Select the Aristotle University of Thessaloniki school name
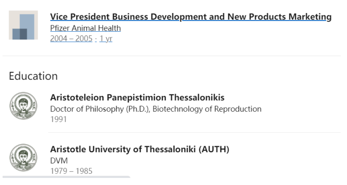This screenshot has width=347, height=185. click(x=123, y=149)
